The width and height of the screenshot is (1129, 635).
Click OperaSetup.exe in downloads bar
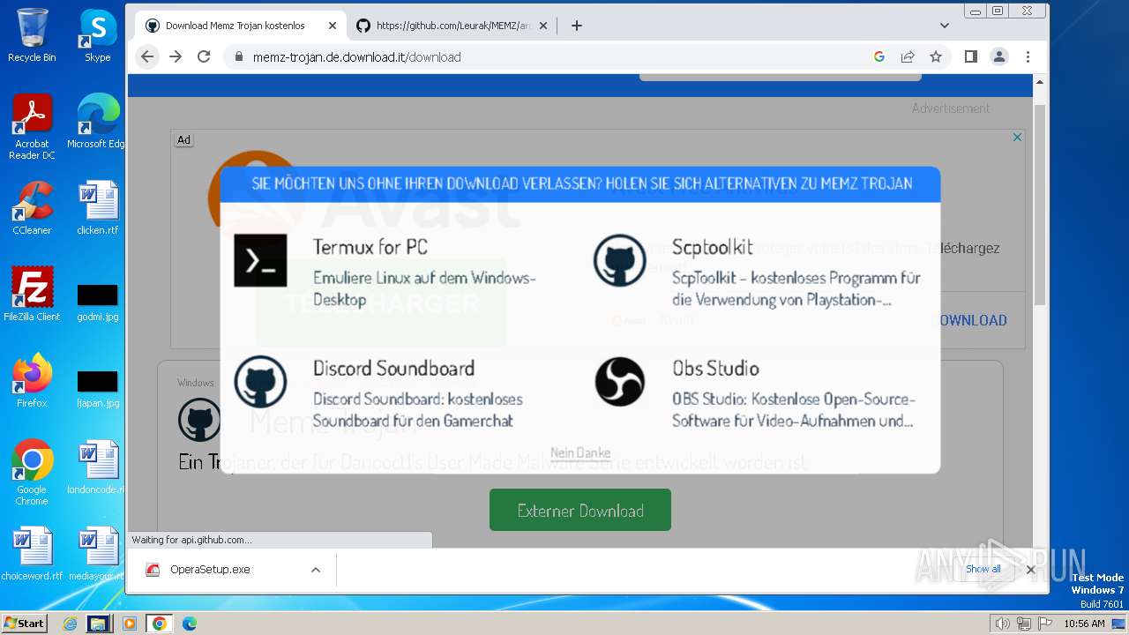(210, 570)
